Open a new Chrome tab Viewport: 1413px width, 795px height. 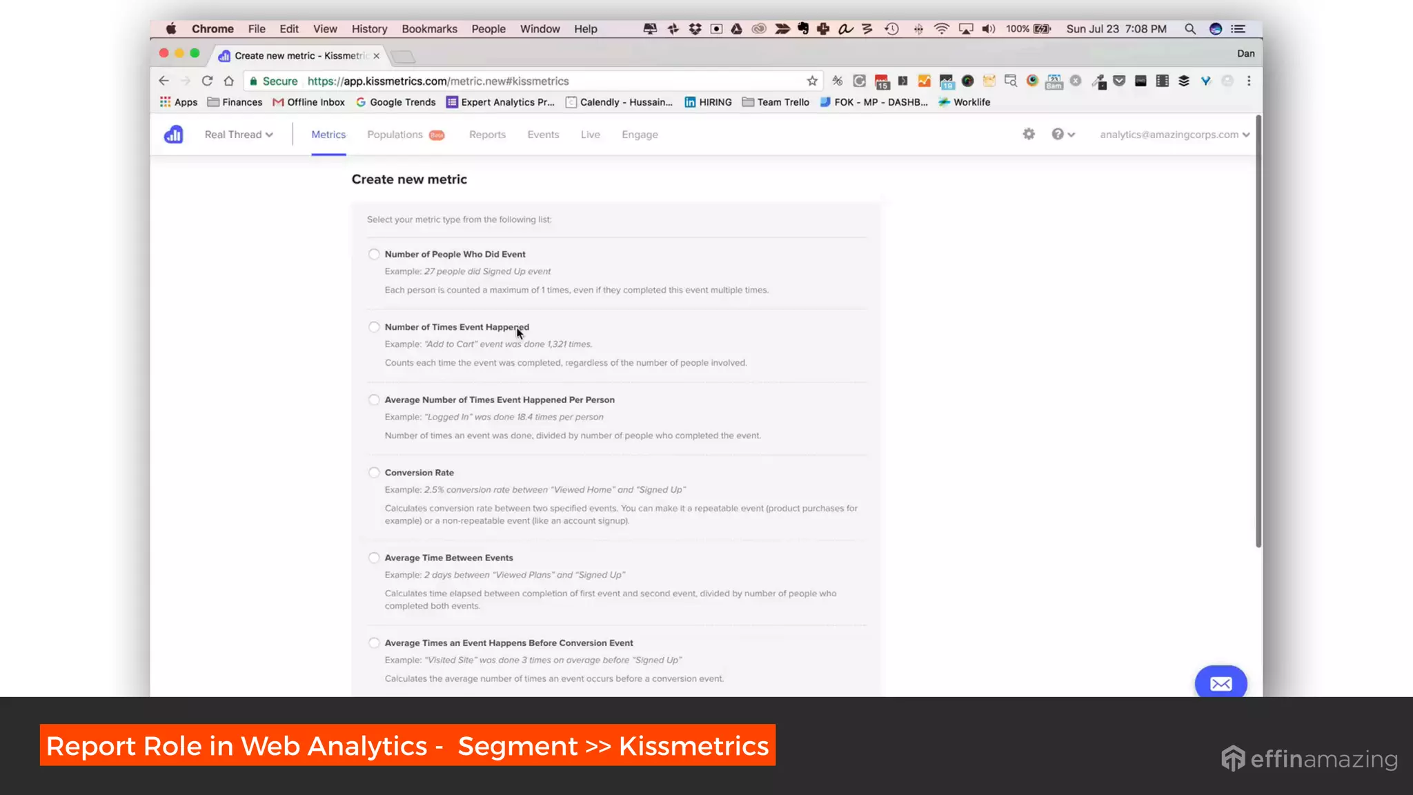[x=403, y=57]
